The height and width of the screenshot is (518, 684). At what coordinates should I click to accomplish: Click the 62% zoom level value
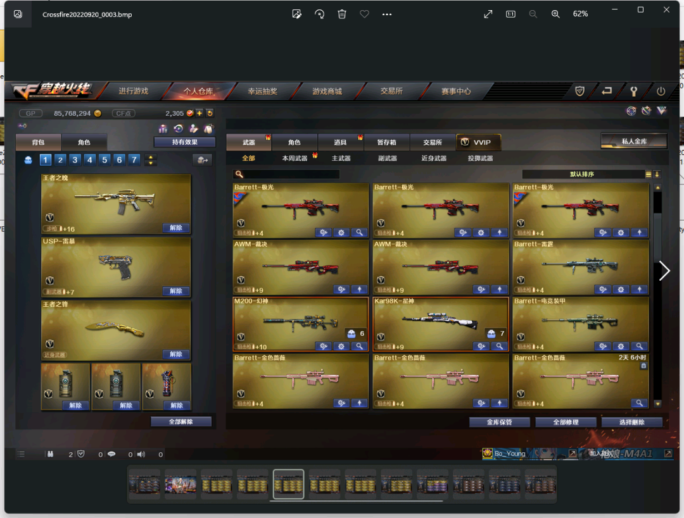[x=580, y=14]
